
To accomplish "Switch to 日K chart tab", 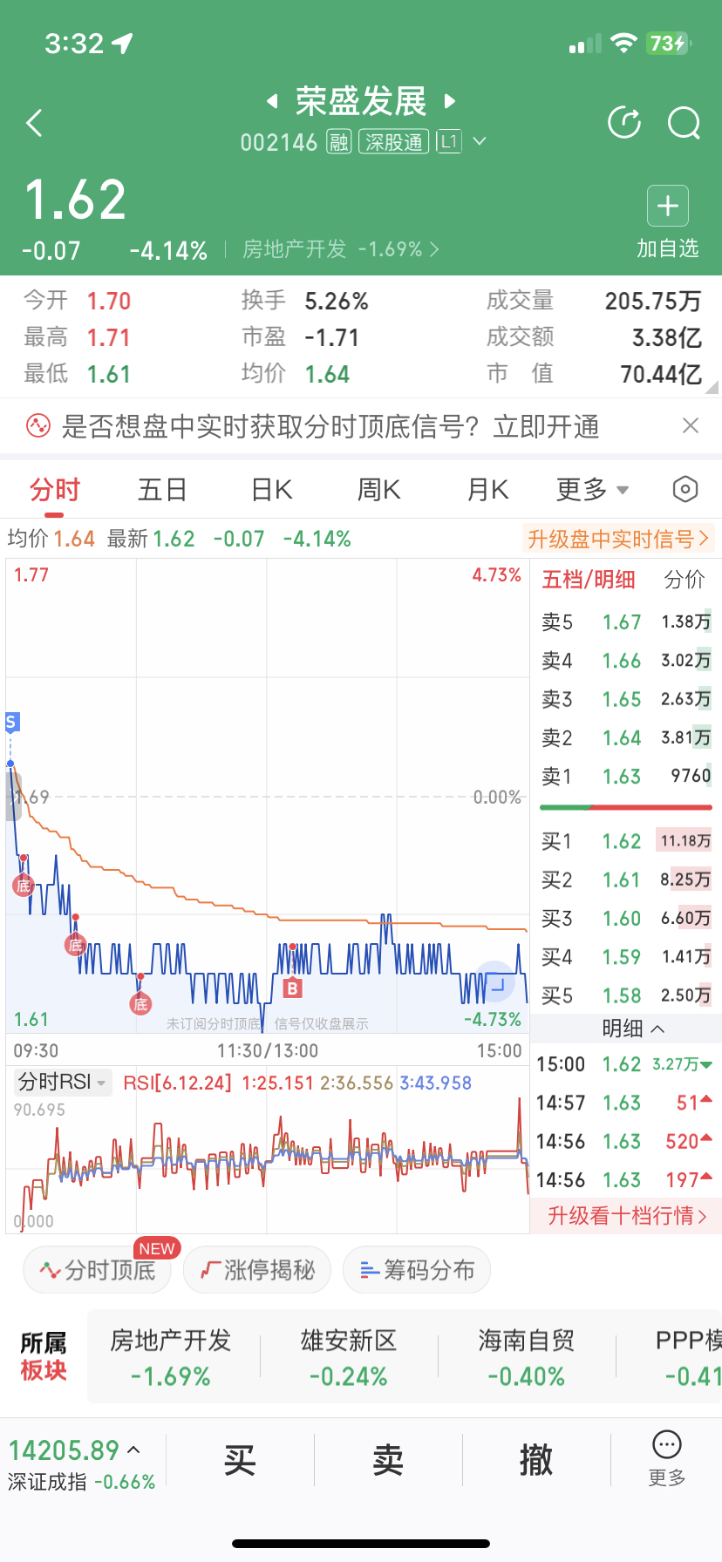I will click(x=271, y=490).
